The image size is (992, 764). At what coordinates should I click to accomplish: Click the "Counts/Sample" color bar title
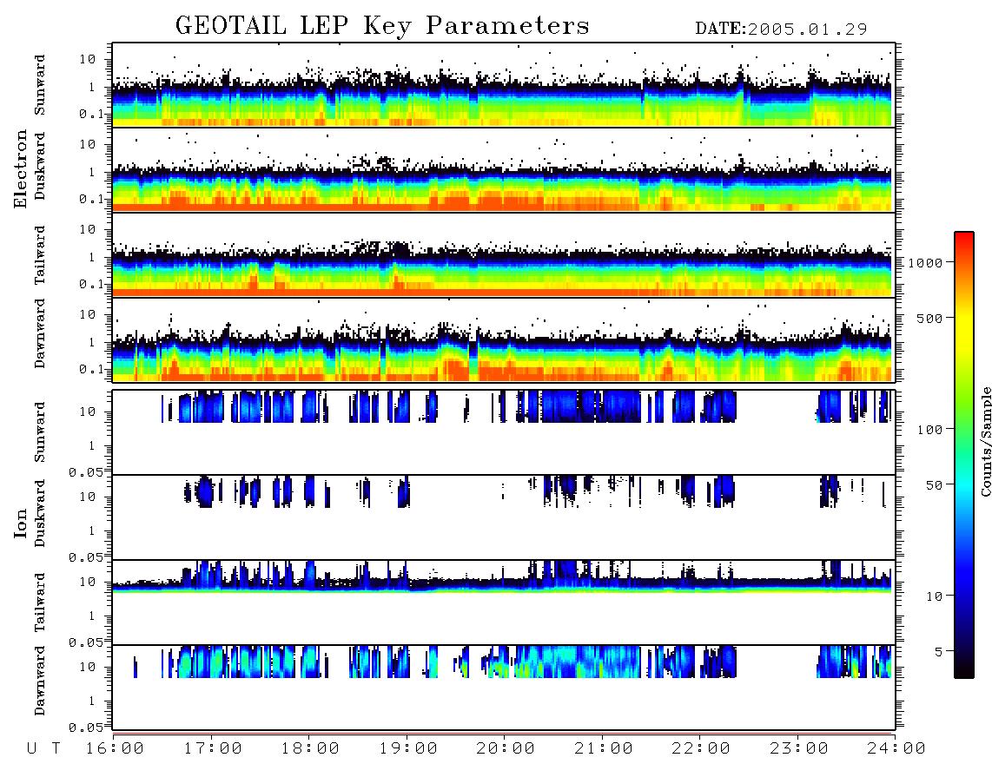(x=985, y=441)
